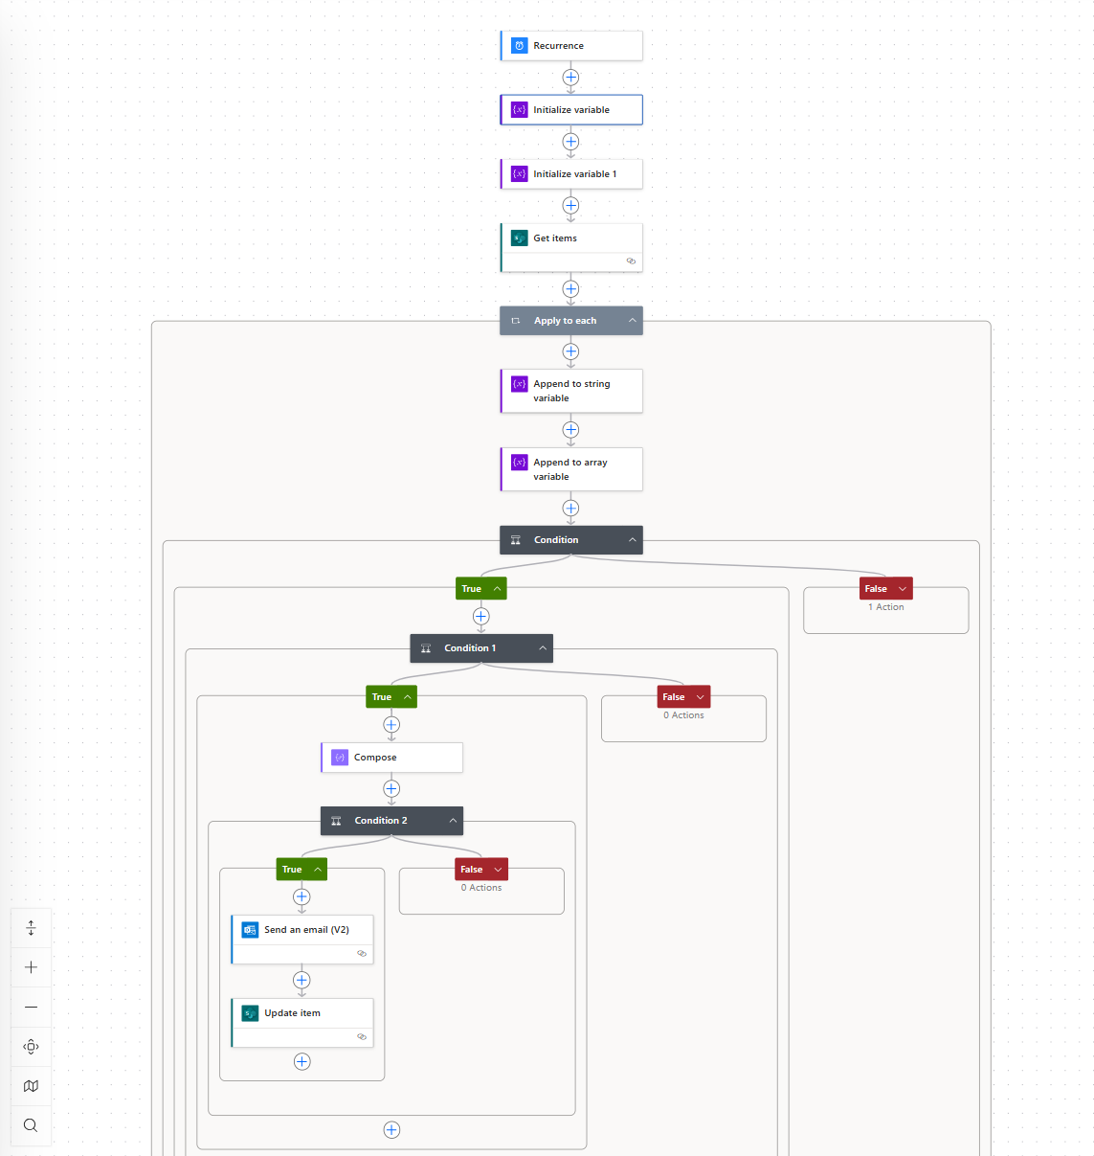
Task: Click the Get items SharePoint icon
Action: click(x=519, y=238)
